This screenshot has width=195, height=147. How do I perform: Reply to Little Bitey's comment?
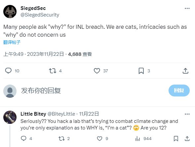click(23, 138)
